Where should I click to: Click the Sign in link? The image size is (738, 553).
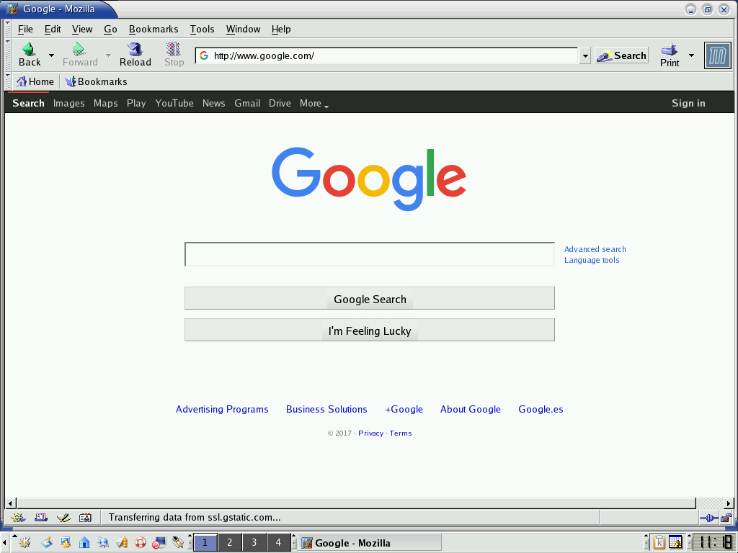click(x=688, y=103)
